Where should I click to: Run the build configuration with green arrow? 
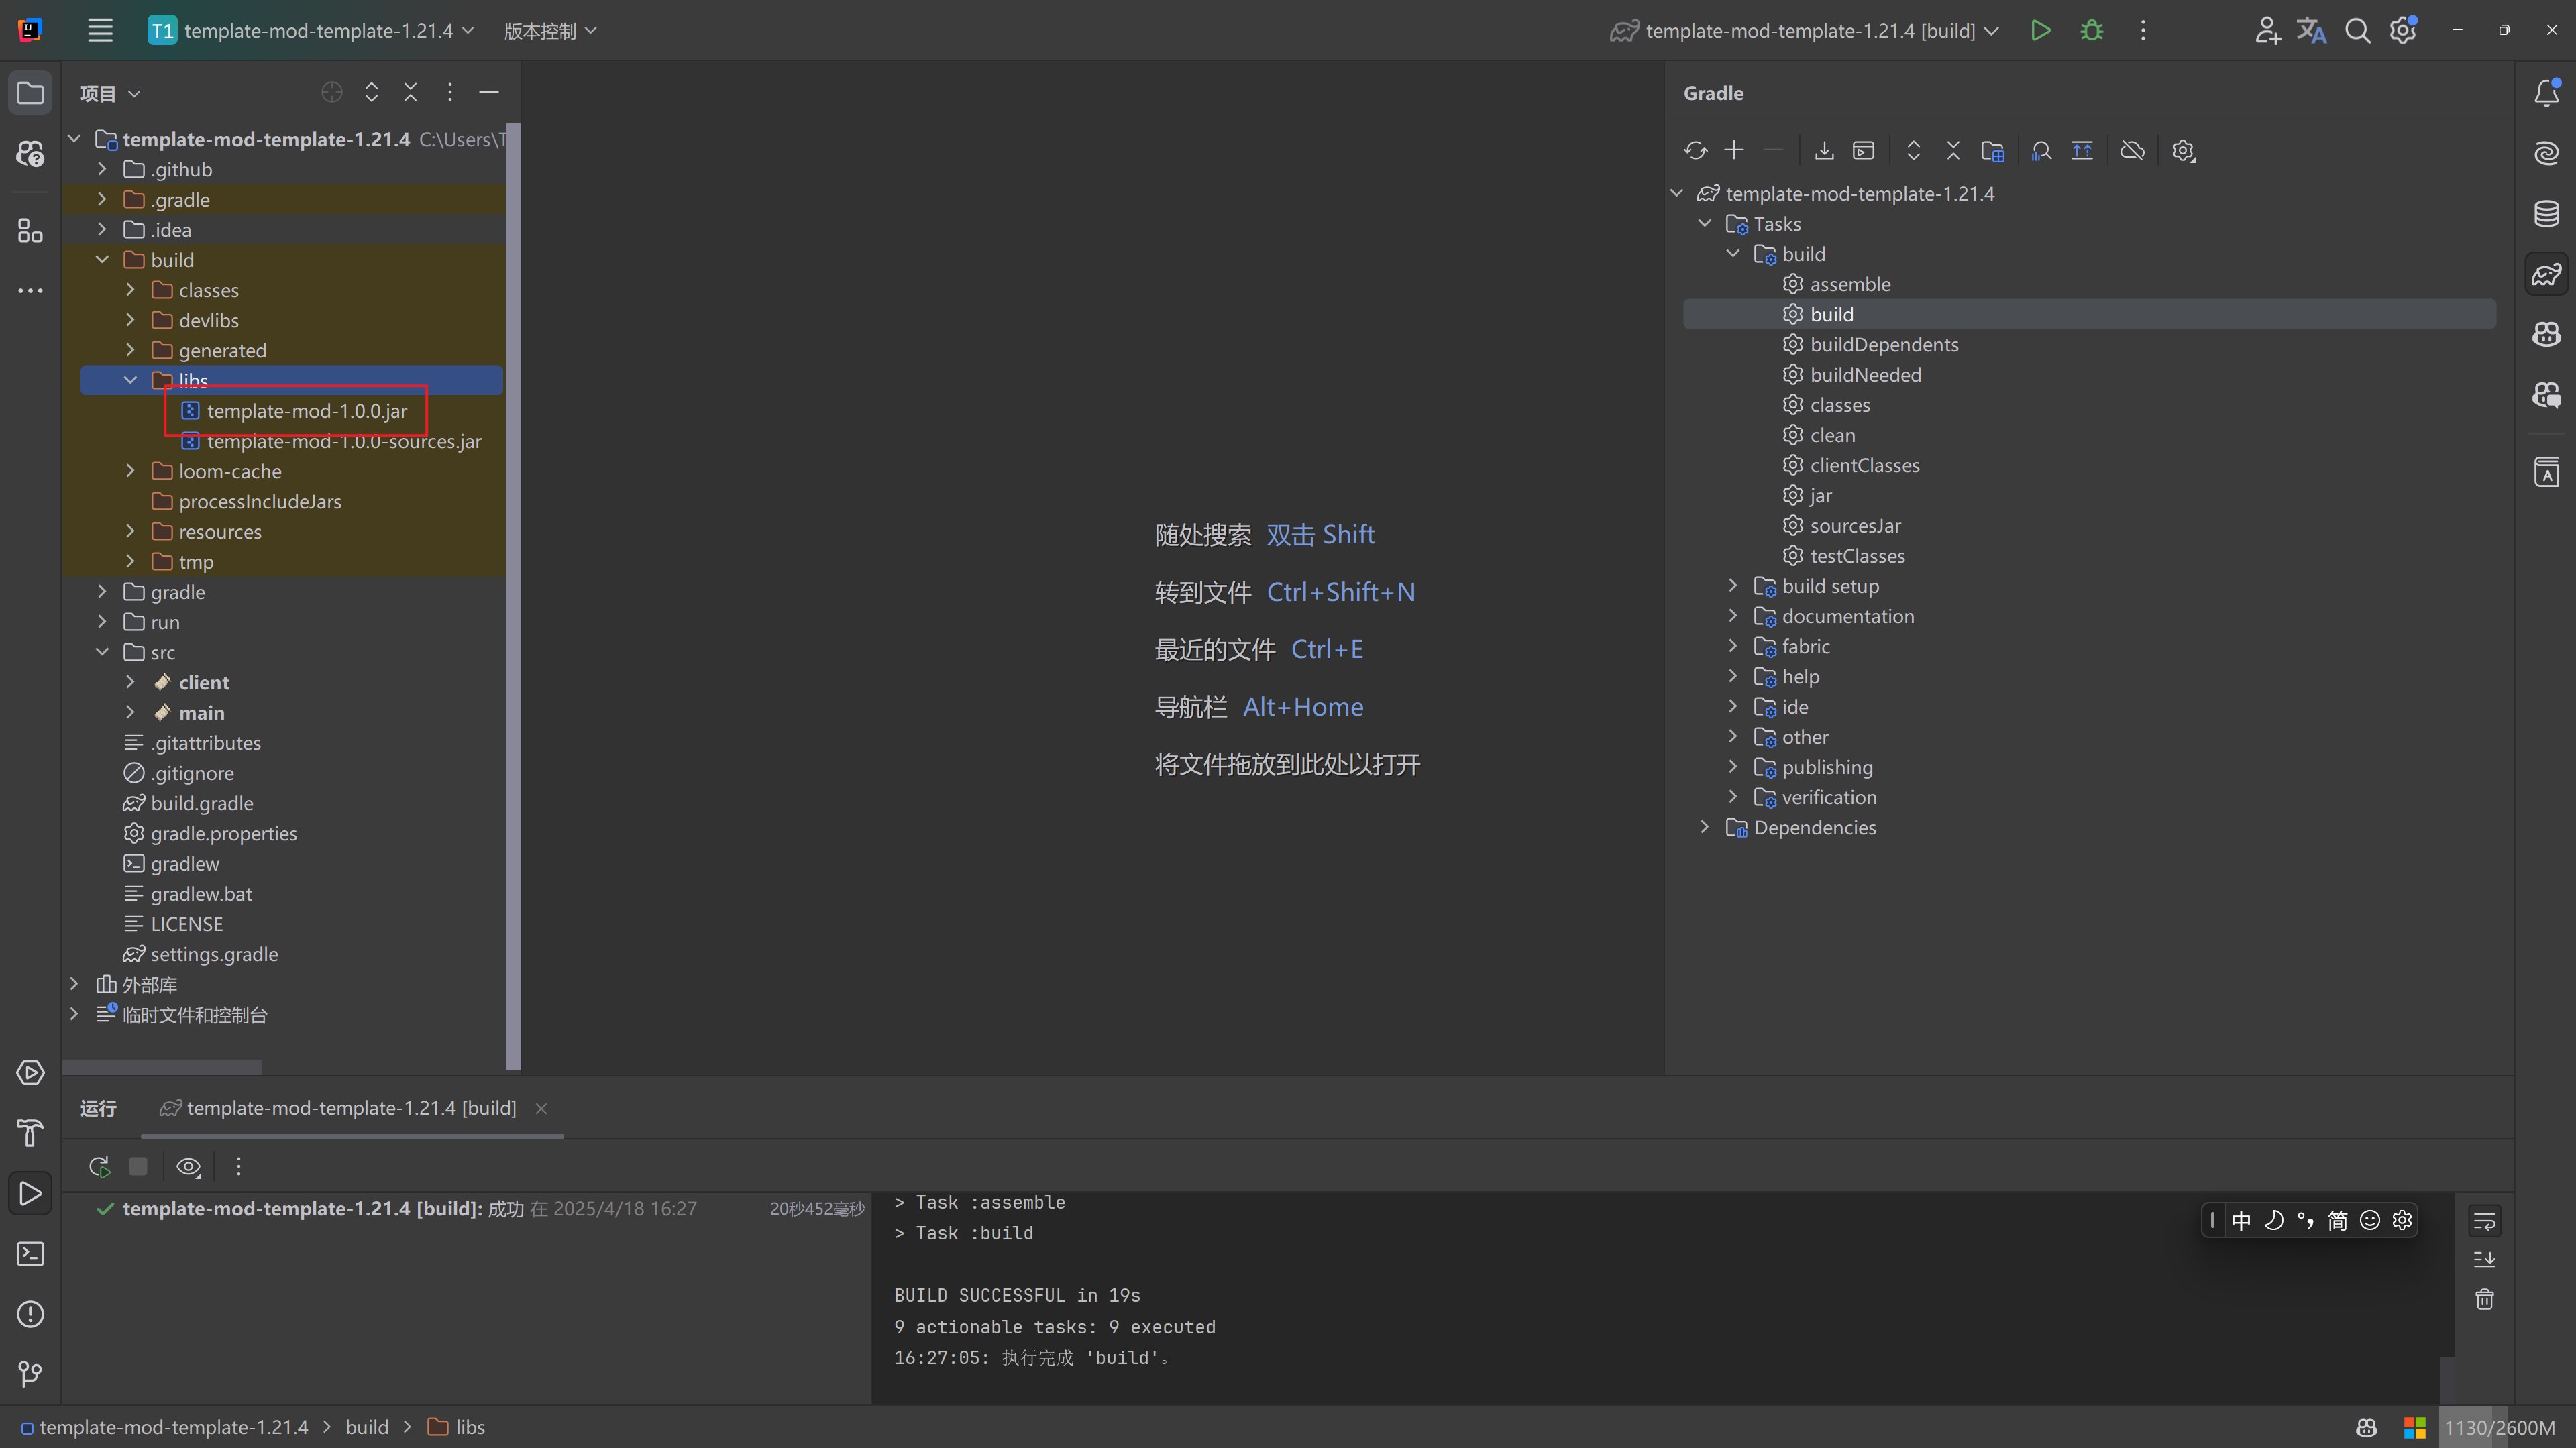[x=2040, y=30]
